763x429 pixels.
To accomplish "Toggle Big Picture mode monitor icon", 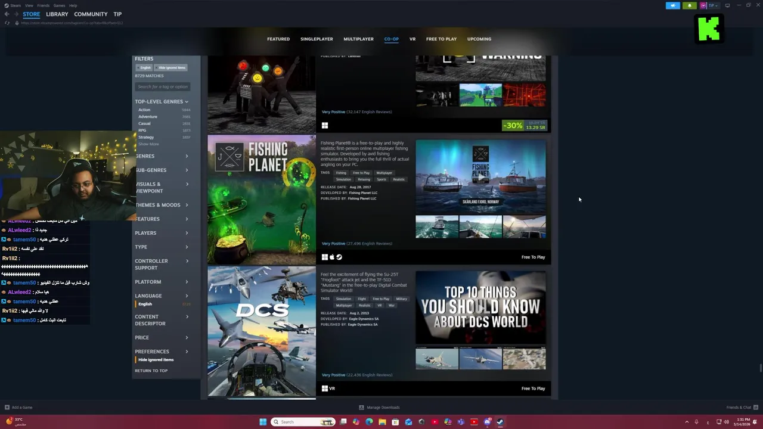I will click(x=727, y=5).
